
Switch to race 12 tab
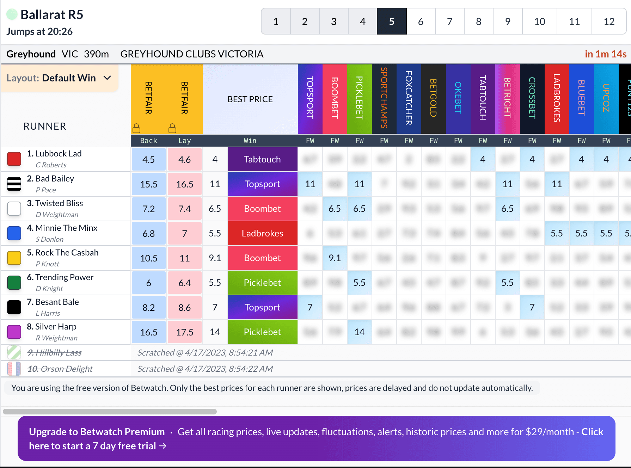(x=608, y=21)
